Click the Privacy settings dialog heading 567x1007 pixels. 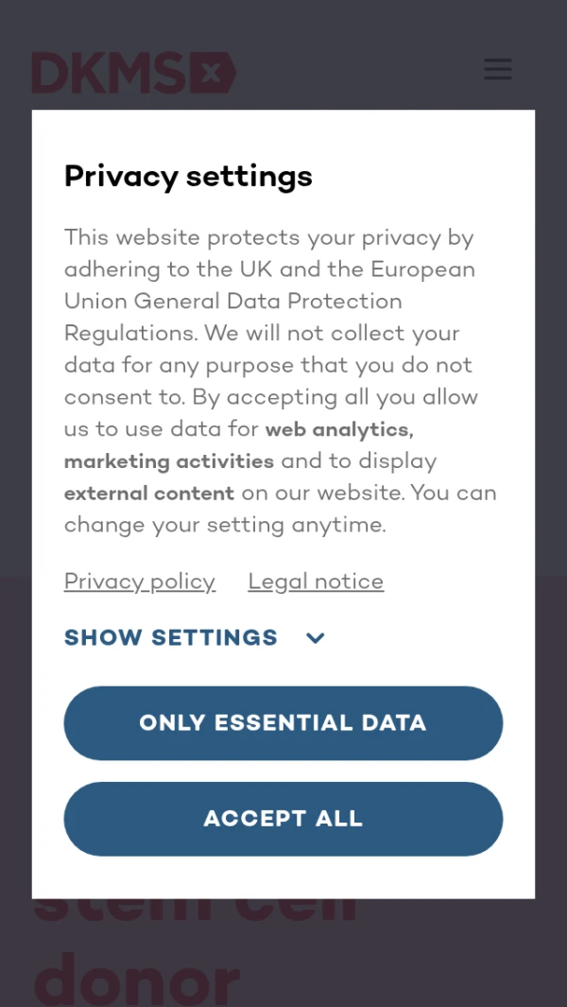[187, 176]
